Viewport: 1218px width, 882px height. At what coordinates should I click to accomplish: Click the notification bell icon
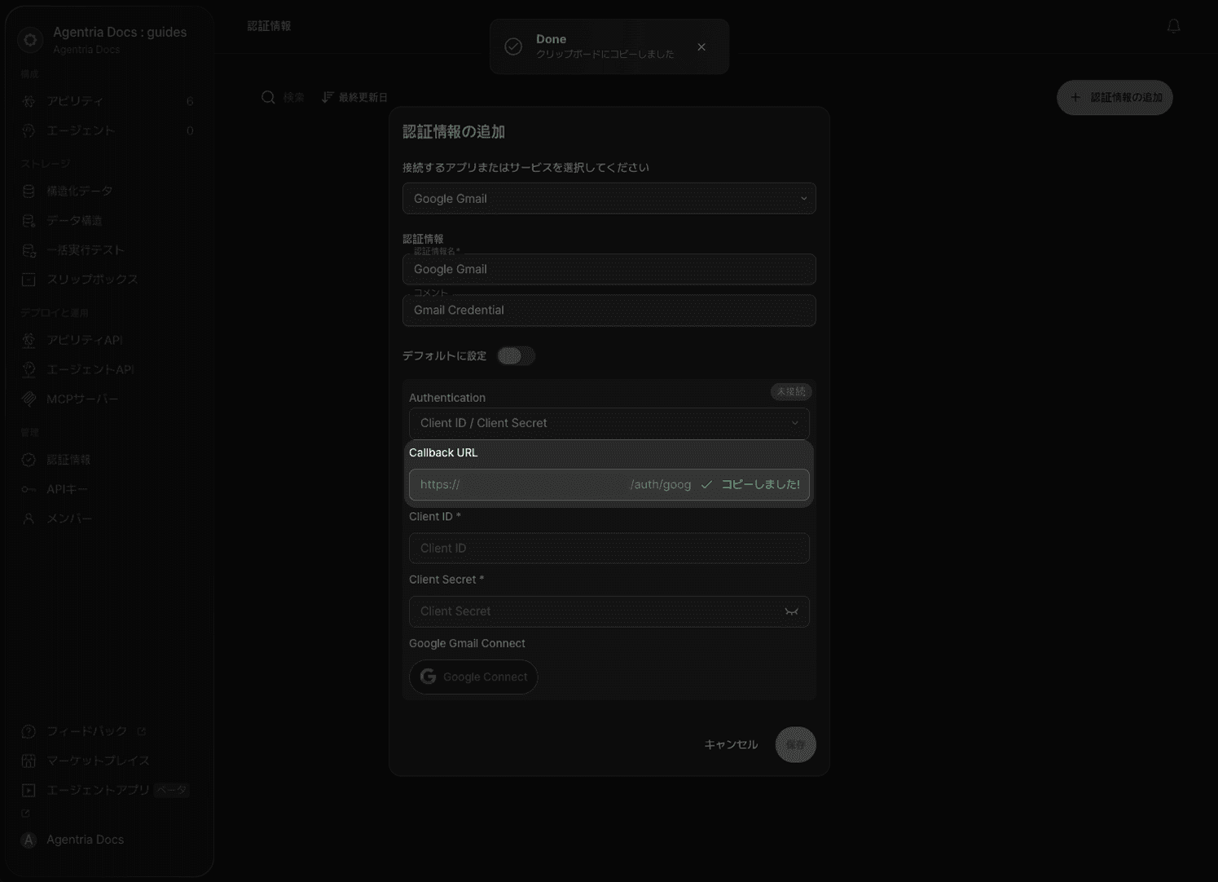1173,26
